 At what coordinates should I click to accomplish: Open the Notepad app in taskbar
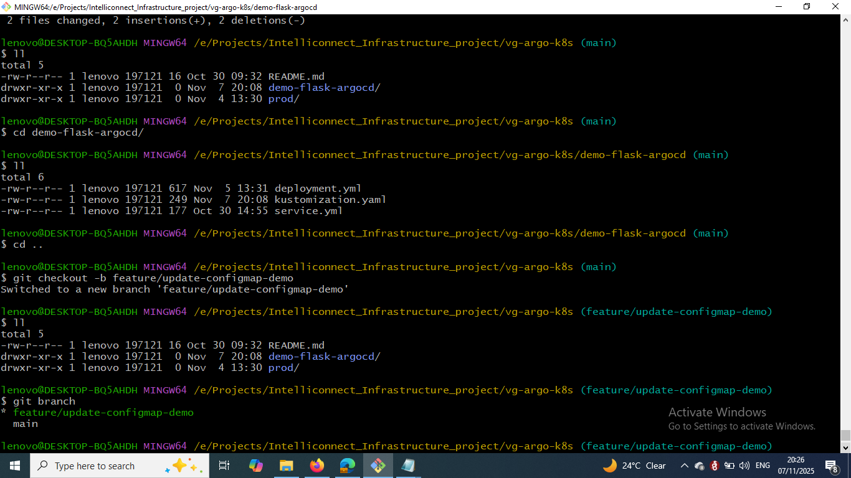click(x=408, y=466)
